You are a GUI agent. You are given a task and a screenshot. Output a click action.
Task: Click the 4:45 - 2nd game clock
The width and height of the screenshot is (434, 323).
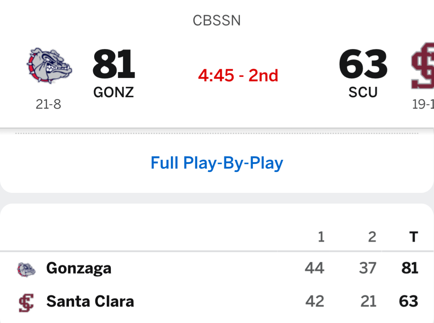(238, 76)
